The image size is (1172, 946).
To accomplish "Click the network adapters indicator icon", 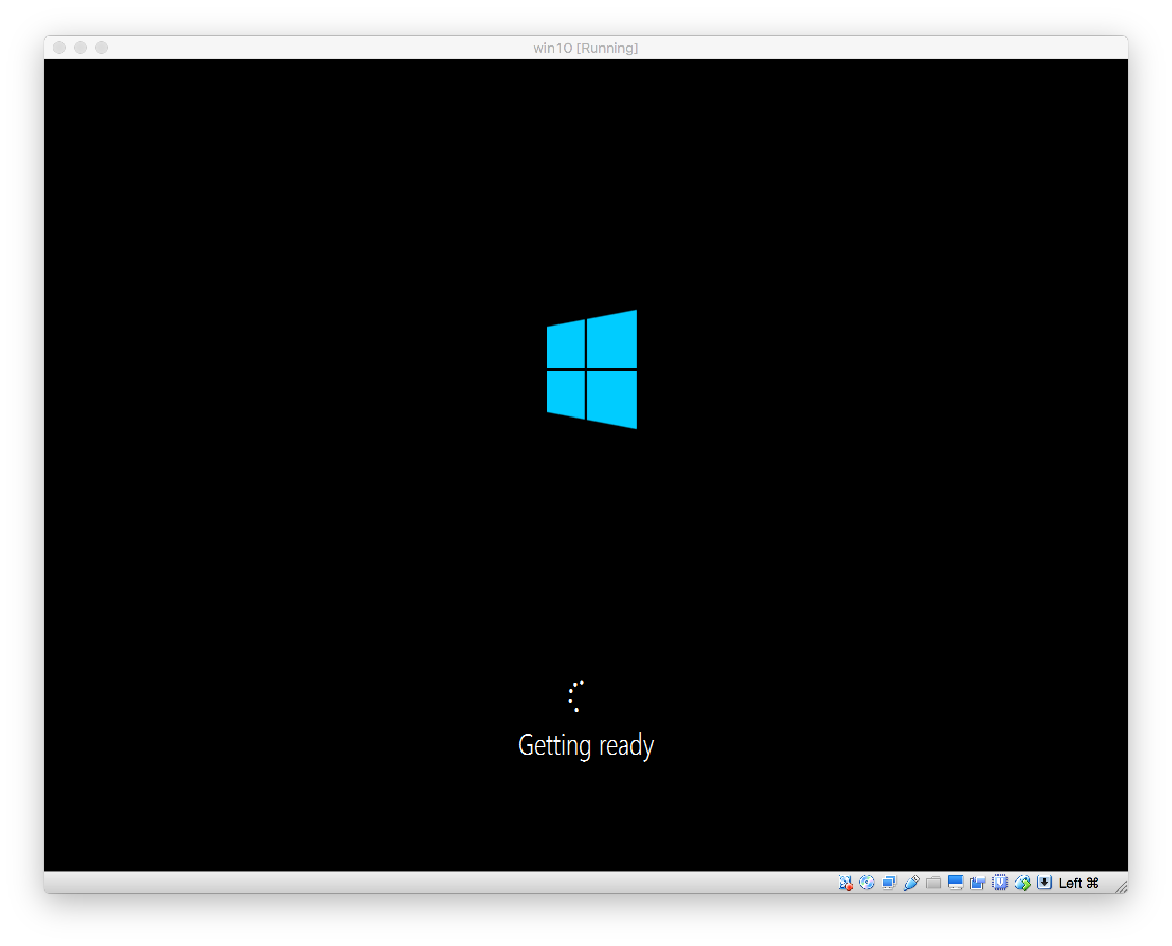I will 889,883.
